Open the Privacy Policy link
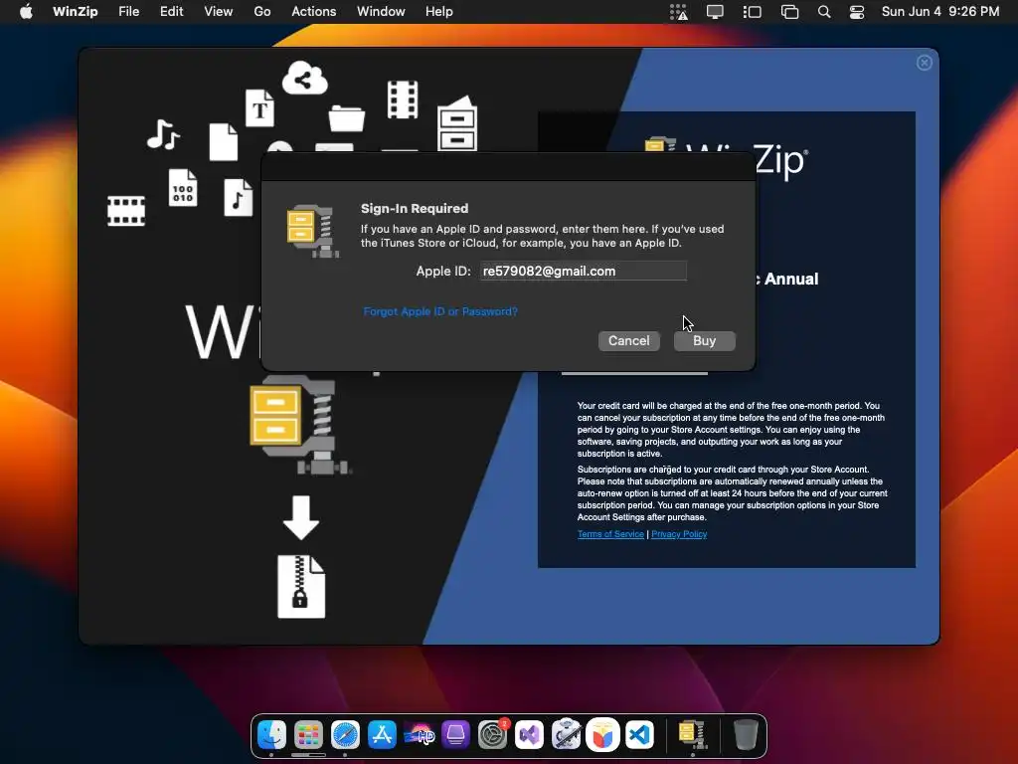 (x=679, y=534)
